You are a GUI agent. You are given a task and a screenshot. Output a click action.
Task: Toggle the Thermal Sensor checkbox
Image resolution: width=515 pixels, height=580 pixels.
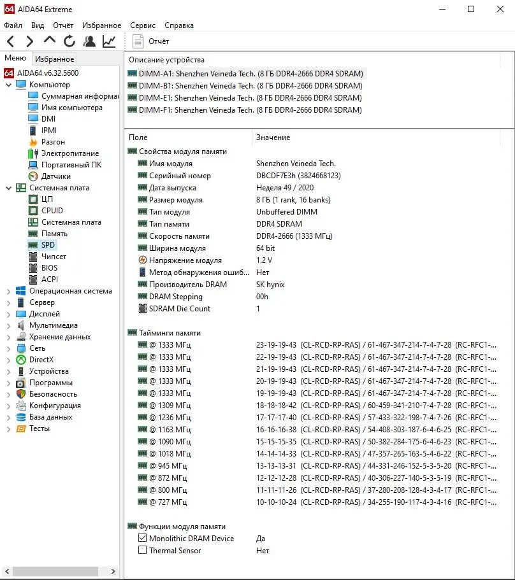142,550
